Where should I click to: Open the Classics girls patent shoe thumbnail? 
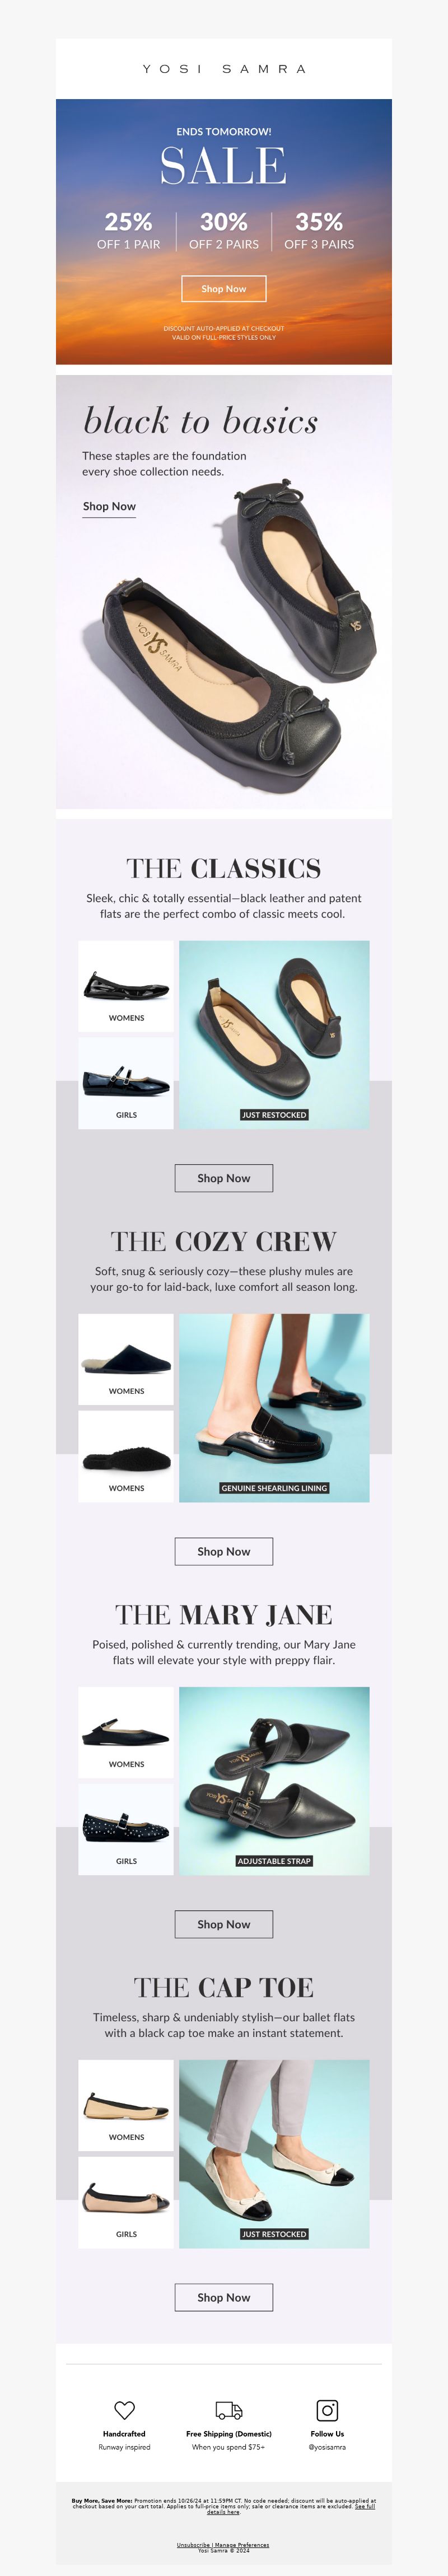coord(126,1083)
